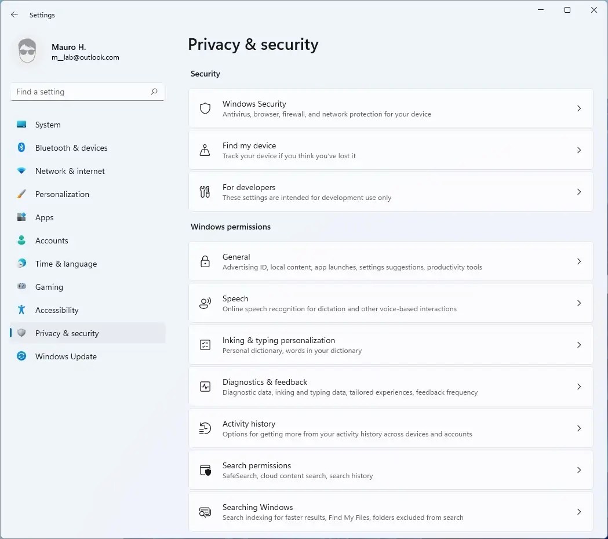Click the Bluetooth icon in sidebar
608x539 pixels.
[x=21, y=147]
